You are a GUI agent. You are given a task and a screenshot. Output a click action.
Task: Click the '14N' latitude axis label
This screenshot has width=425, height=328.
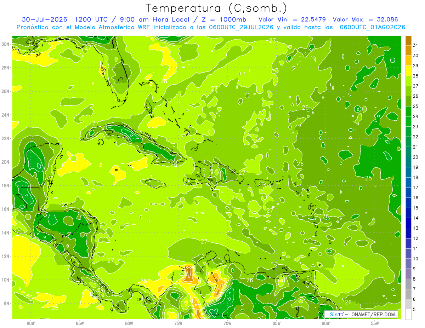pos(5,233)
